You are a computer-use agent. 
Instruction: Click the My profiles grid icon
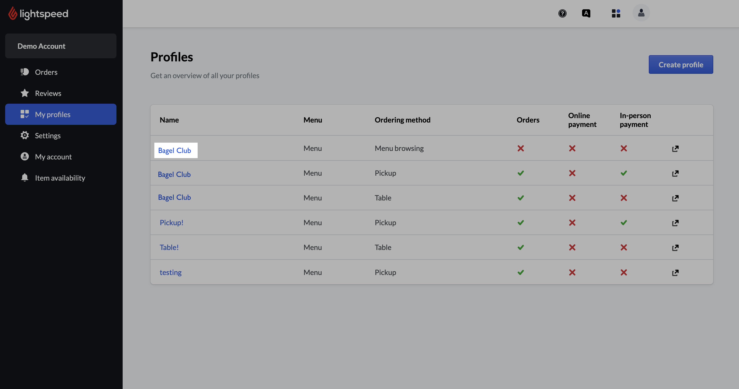(x=25, y=114)
